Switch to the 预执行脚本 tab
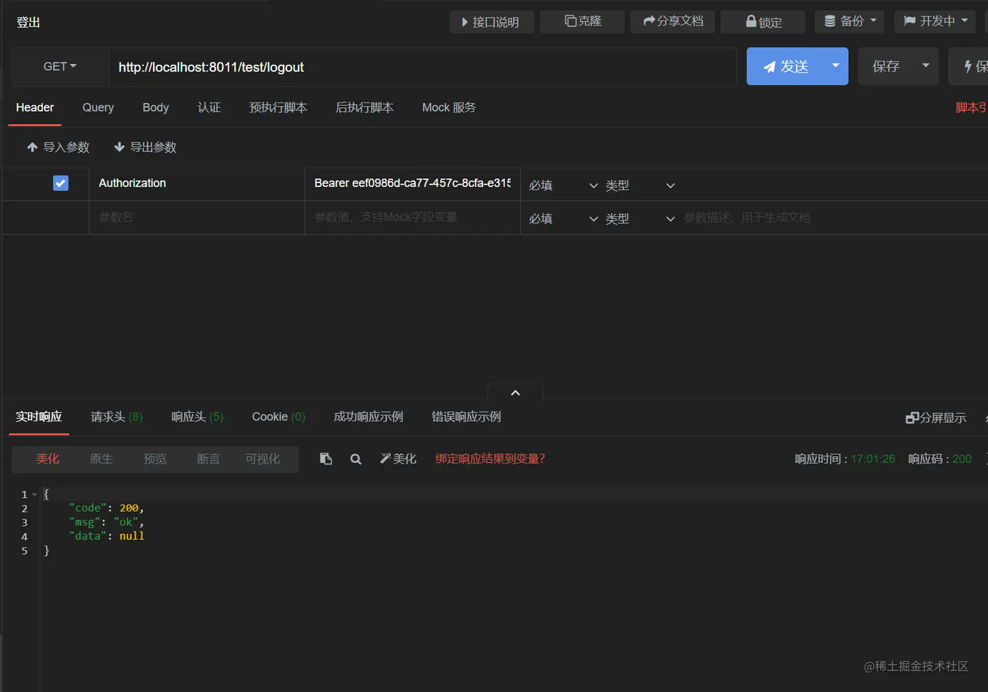 pyautogui.click(x=278, y=108)
